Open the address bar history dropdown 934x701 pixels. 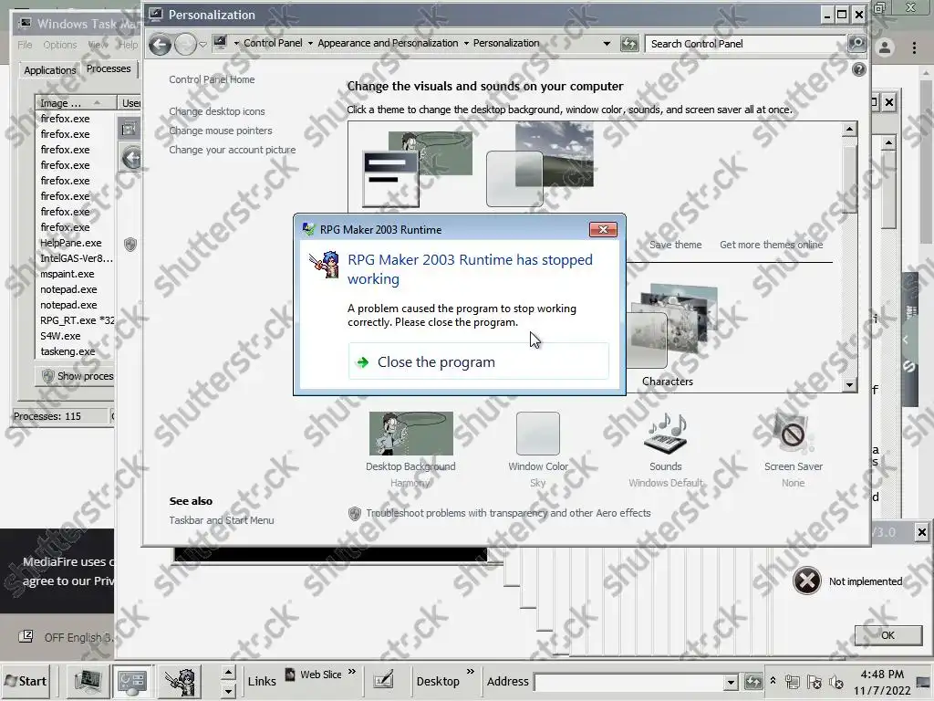click(607, 44)
